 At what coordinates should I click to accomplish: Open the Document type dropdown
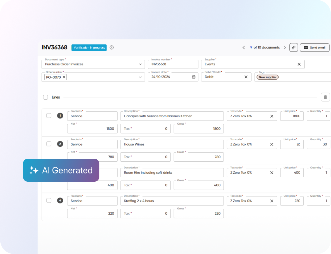click(140, 64)
